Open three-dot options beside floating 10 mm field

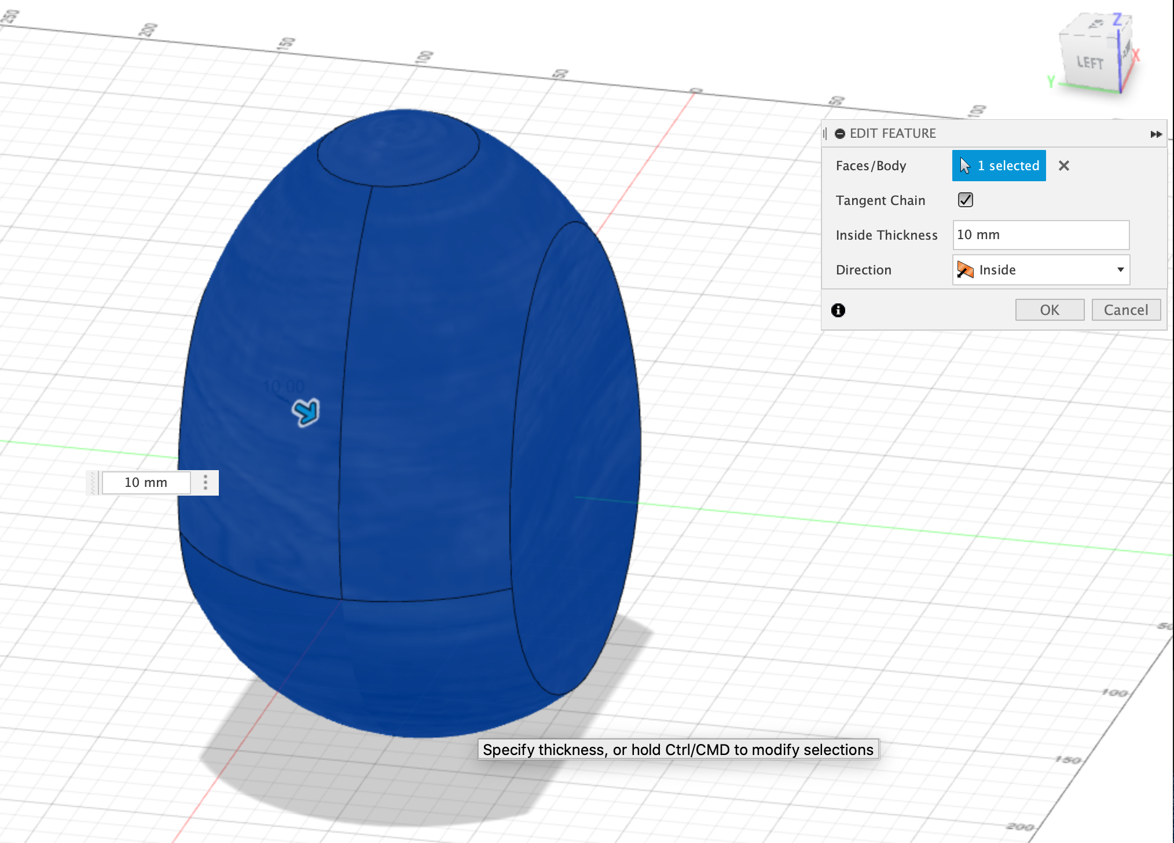tap(206, 482)
